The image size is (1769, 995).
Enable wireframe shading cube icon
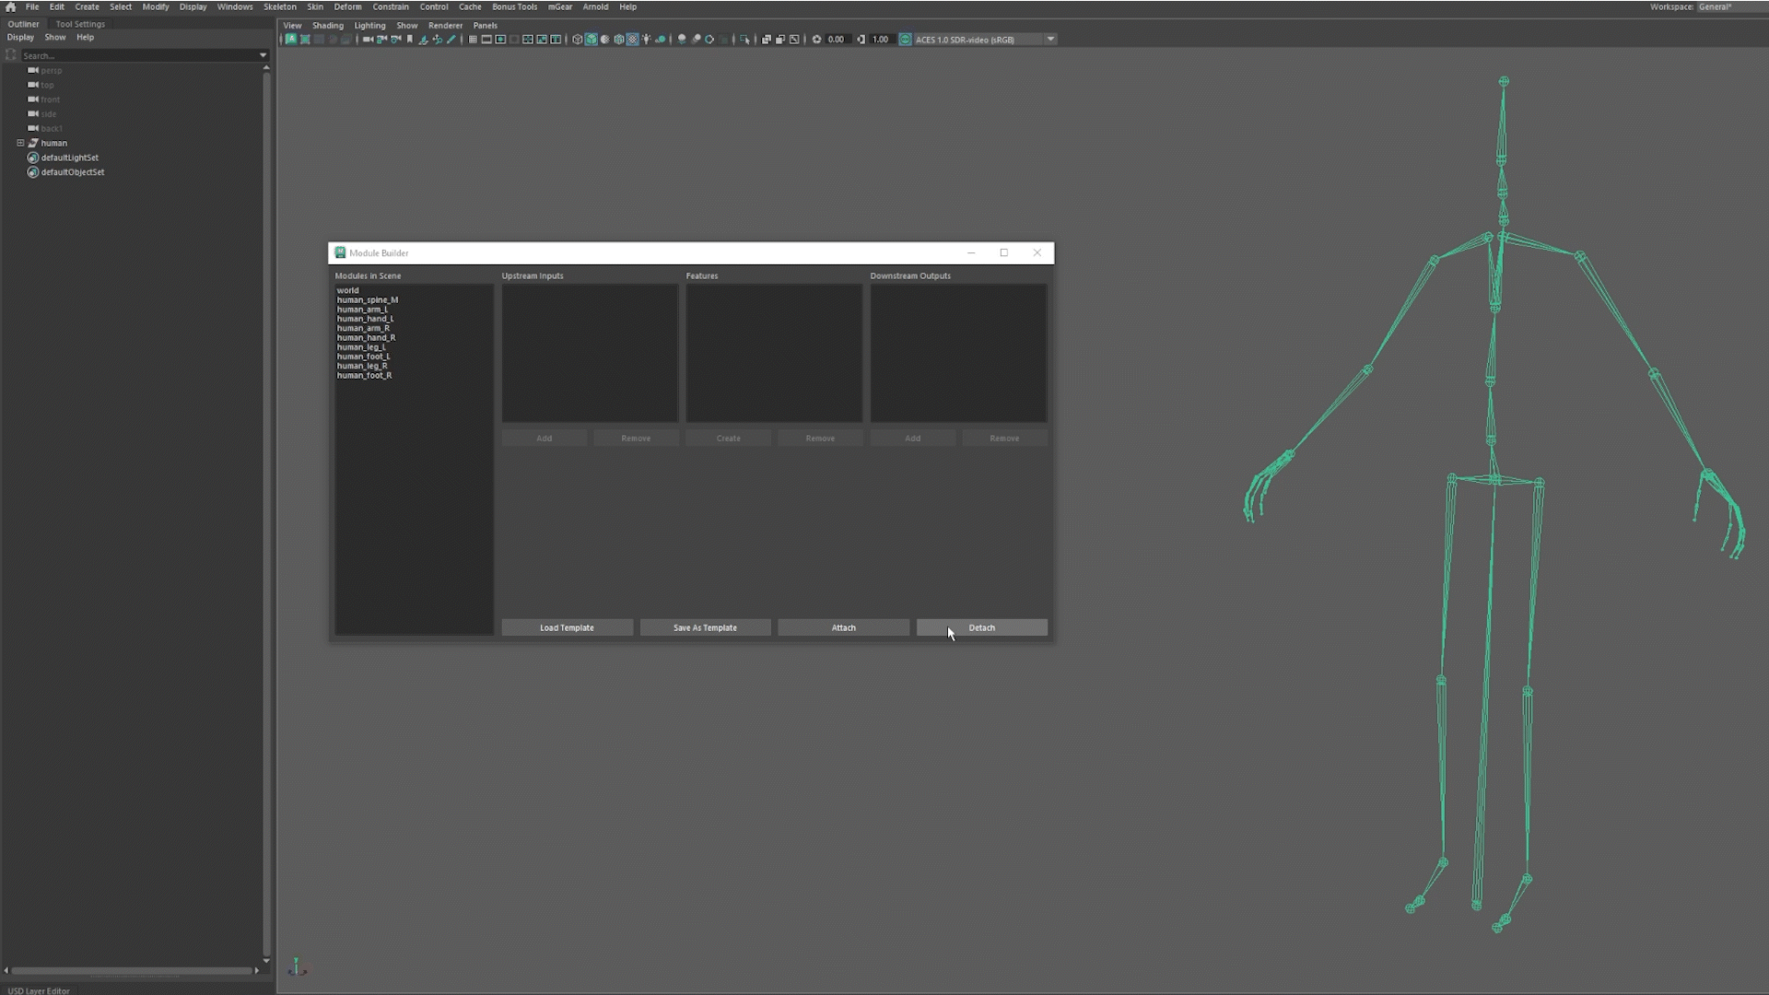click(577, 40)
